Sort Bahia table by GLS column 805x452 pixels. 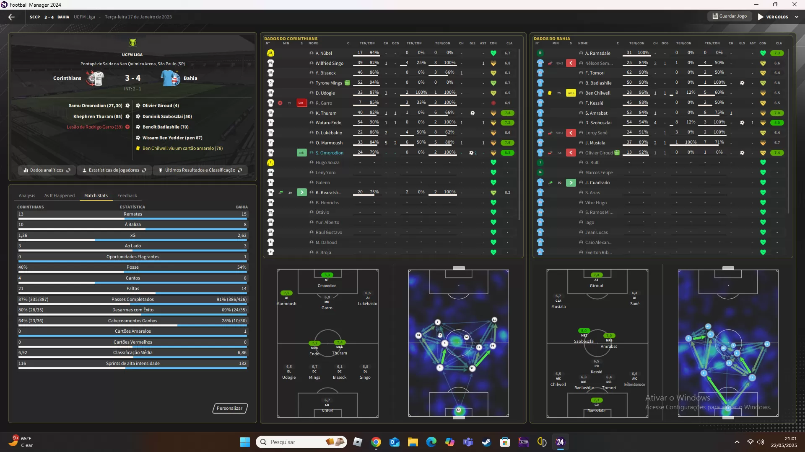pyautogui.click(x=742, y=43)
